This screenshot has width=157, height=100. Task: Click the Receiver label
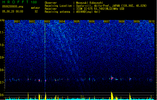coord(51,9)
